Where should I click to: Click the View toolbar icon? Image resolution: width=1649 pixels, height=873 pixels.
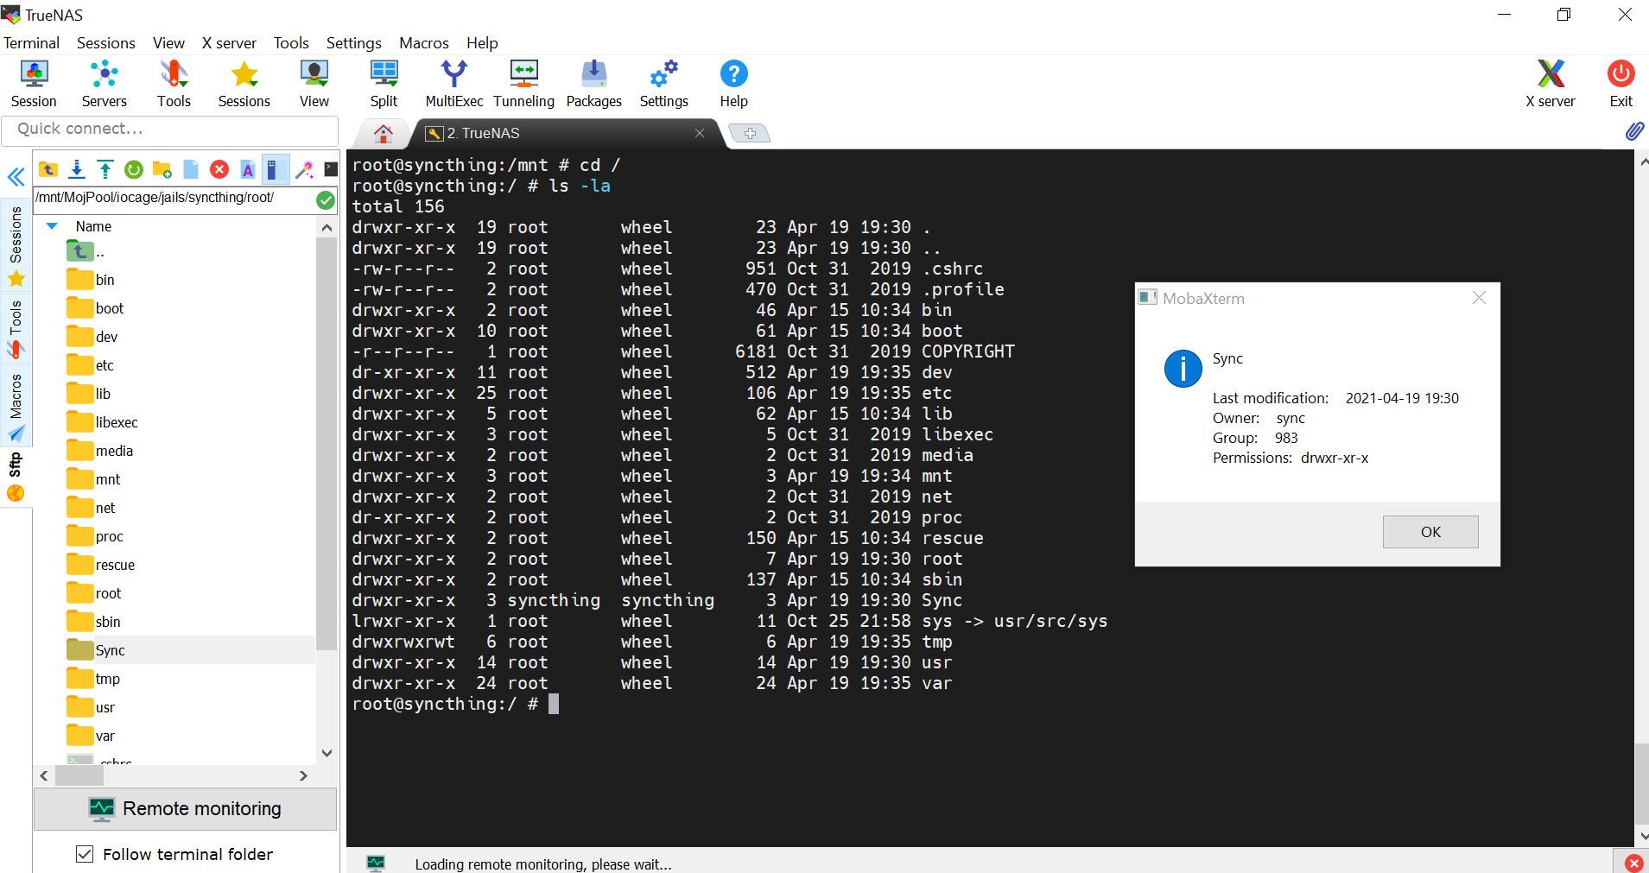point(314,84)
